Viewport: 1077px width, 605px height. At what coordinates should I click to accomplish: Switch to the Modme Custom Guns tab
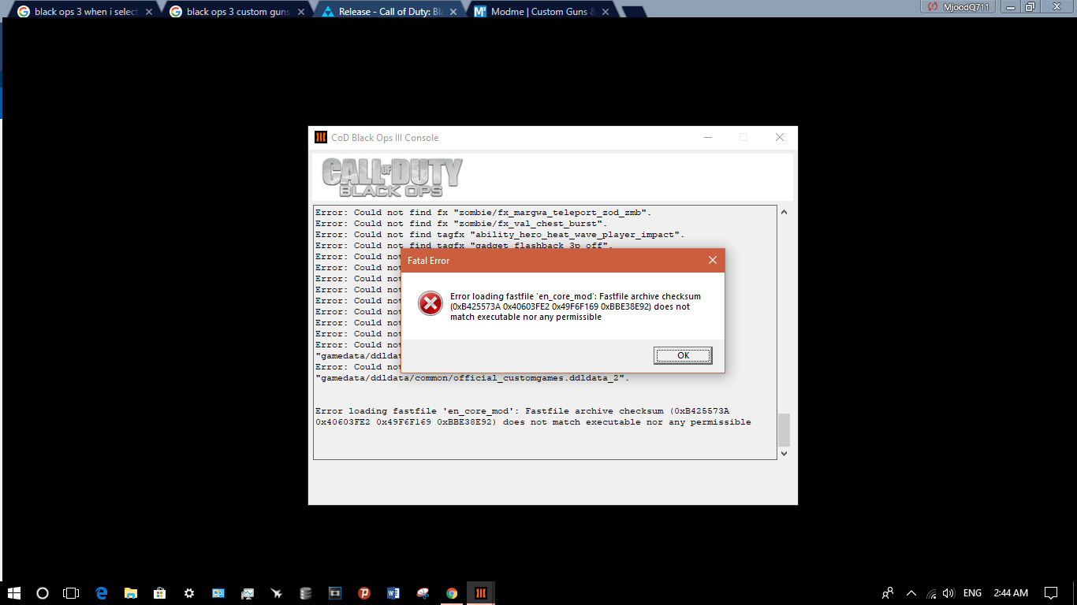tap(542, 12)
